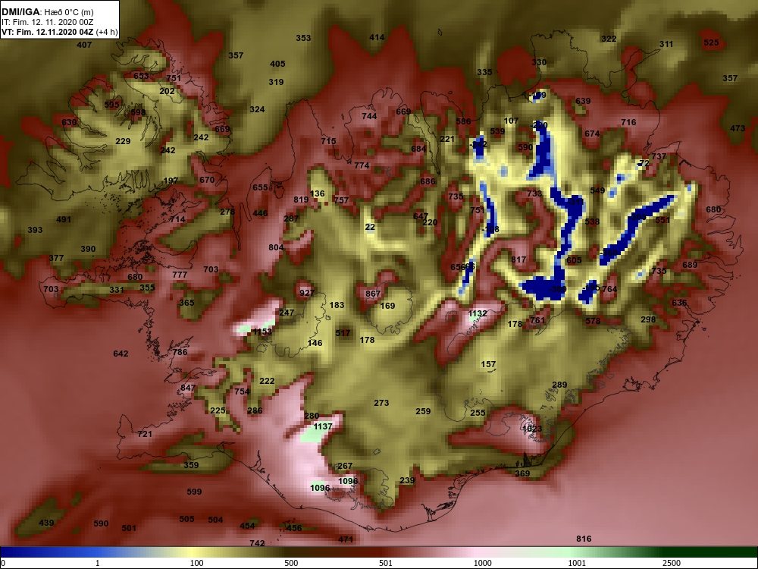Click the number 517 on the map

[343, 333]
